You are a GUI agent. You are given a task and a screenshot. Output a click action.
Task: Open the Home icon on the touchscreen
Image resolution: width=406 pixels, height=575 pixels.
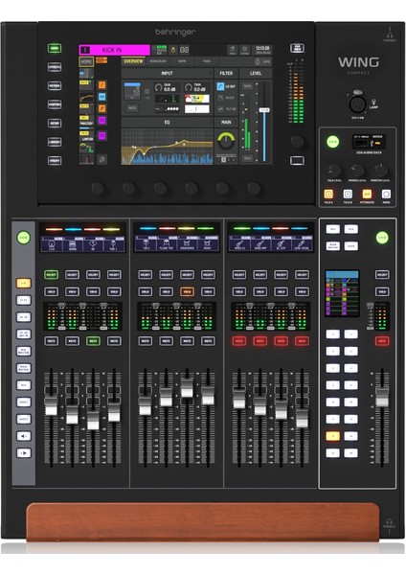86,61
